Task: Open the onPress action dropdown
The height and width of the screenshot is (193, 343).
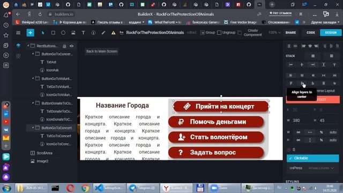Action: click(321, 168)
